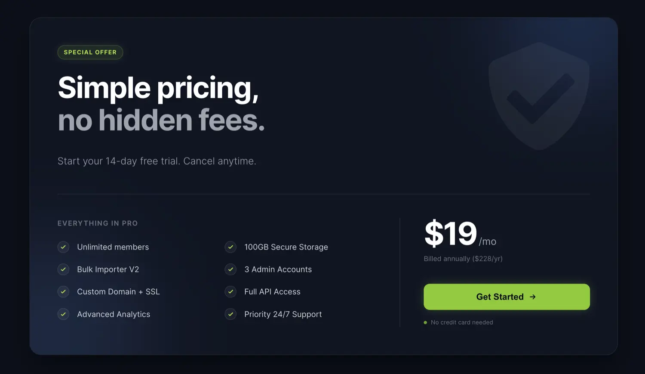This screenshot has height=374, width=645.
Task: Click the EVERYTHING IN PRO section label
Action: tap(97, 223)
